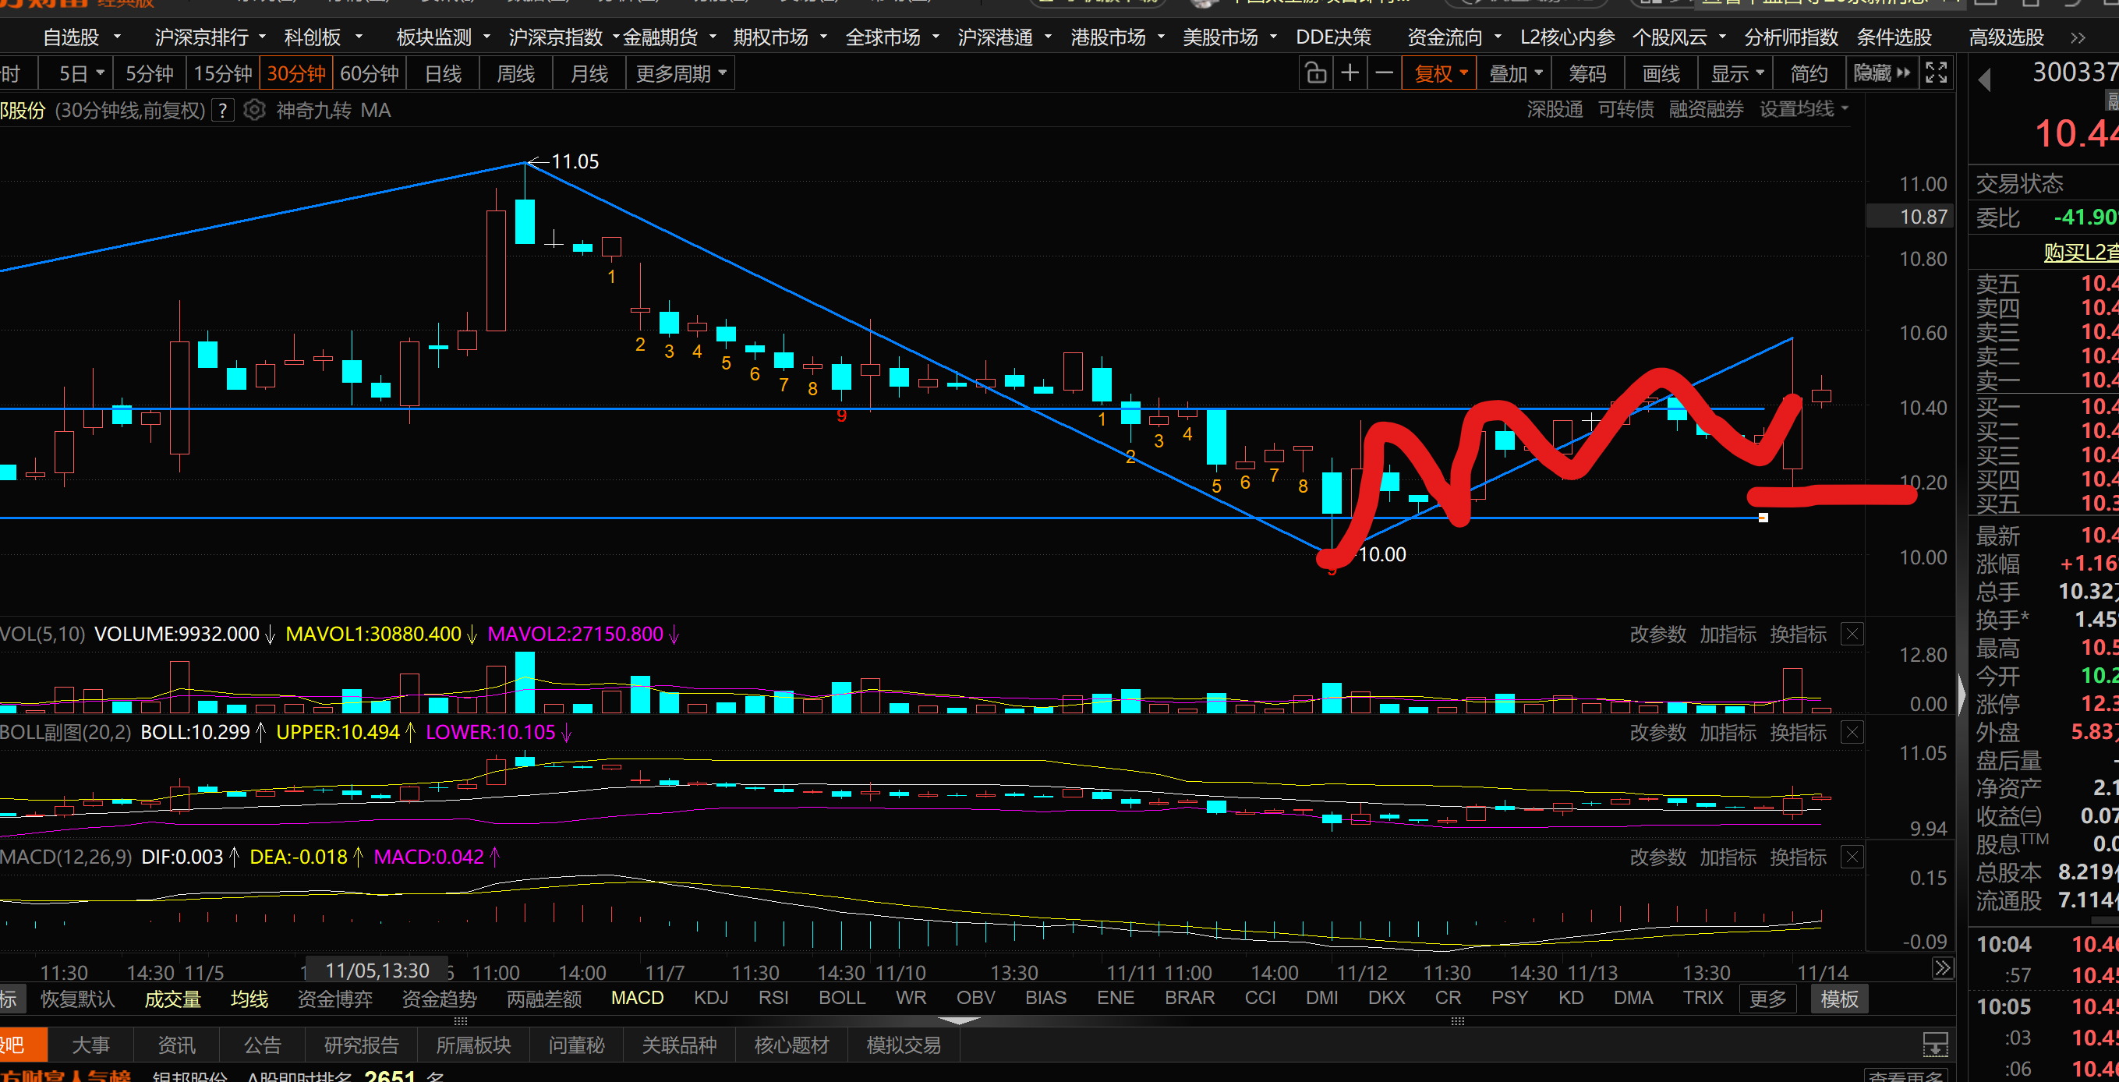Screen dimensions: 2119x1082
Task: Toggle the 隐藏 side panel button
Action: pos(1880,74)
